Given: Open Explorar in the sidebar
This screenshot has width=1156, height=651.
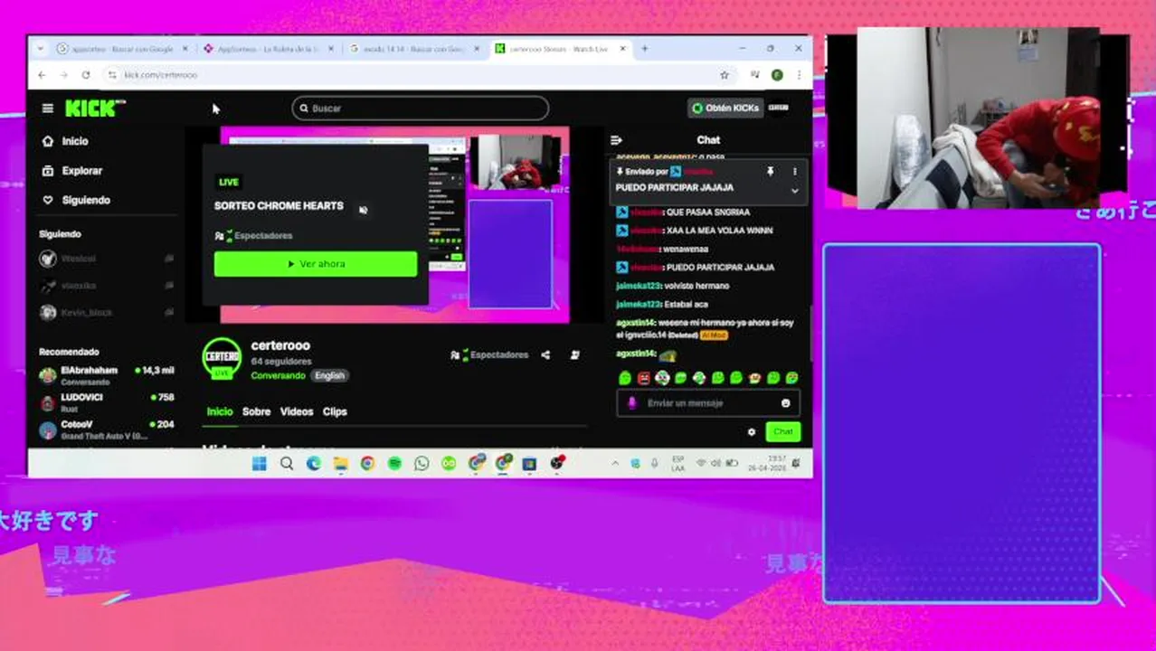Looking at the screenshot, I should [x=72, y=171].
